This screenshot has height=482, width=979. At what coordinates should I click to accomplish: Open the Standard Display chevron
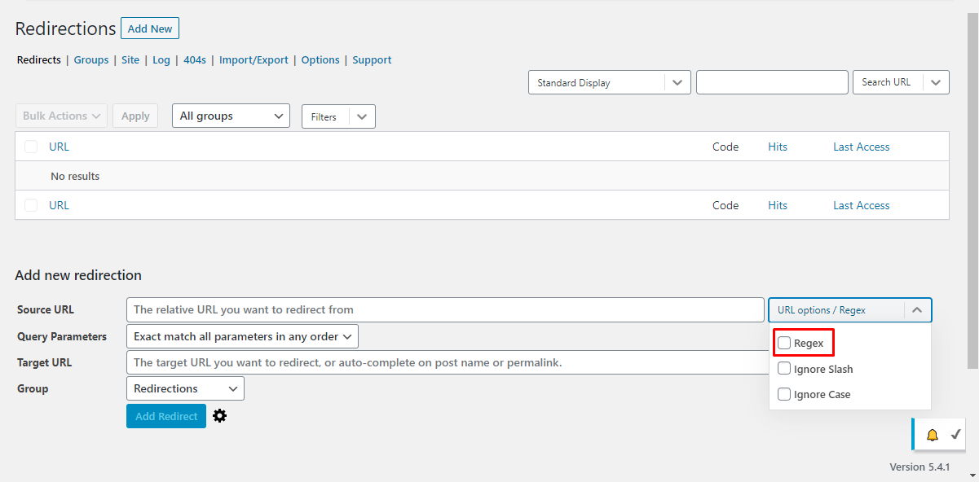(x=677, y=83)
